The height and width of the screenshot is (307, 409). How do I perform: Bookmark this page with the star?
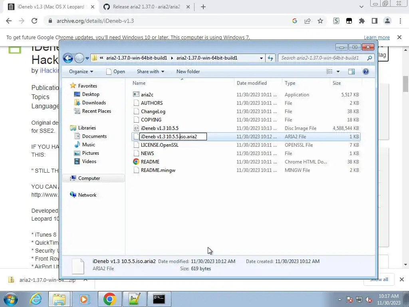click(320, 21)
